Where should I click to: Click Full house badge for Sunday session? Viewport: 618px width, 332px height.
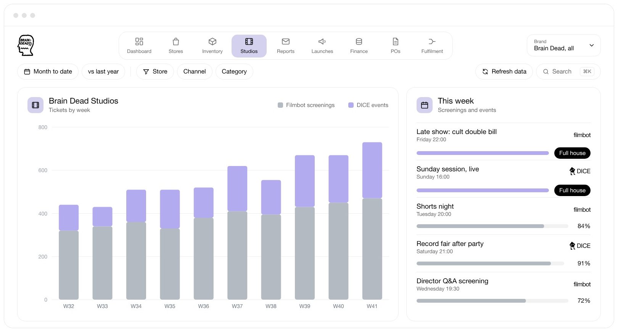(572, 190)
